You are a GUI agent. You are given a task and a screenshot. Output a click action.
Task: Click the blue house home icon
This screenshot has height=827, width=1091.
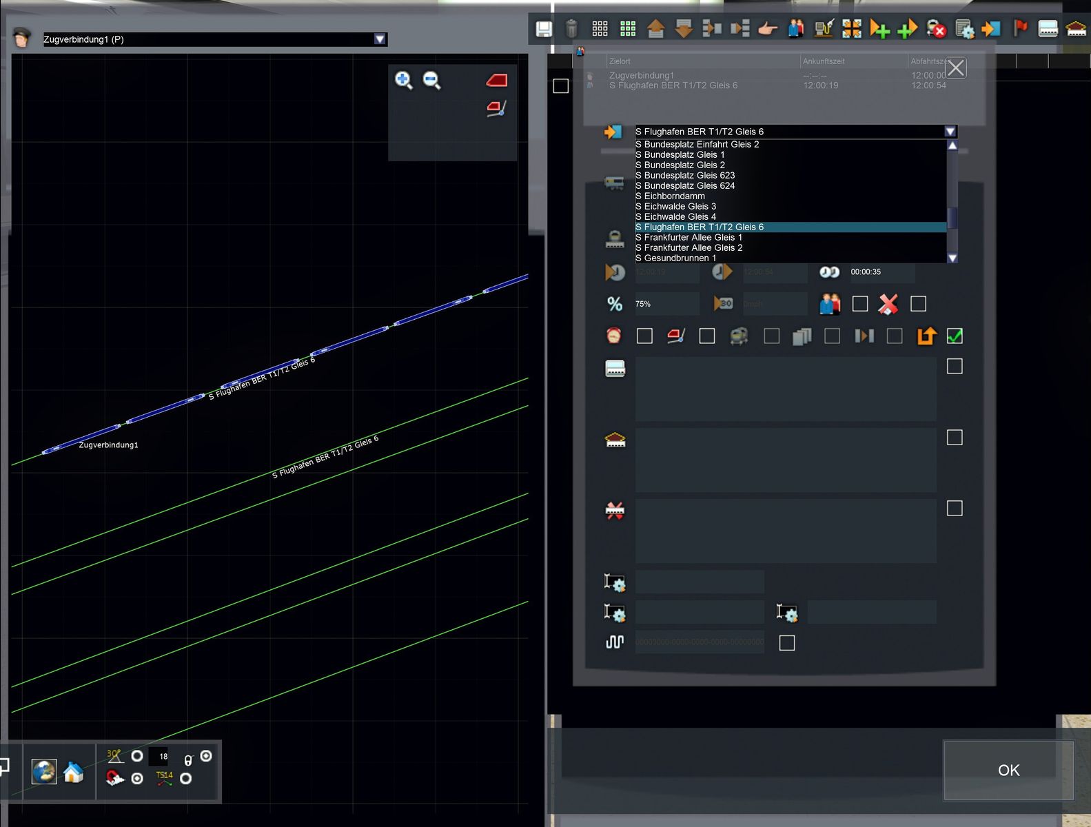[73, 772]
